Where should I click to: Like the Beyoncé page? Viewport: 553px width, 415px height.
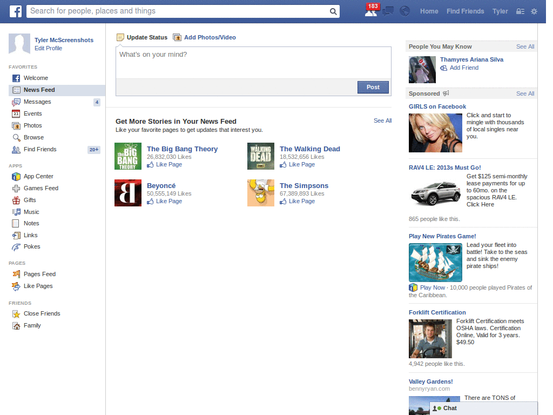(x=168, y=202)
